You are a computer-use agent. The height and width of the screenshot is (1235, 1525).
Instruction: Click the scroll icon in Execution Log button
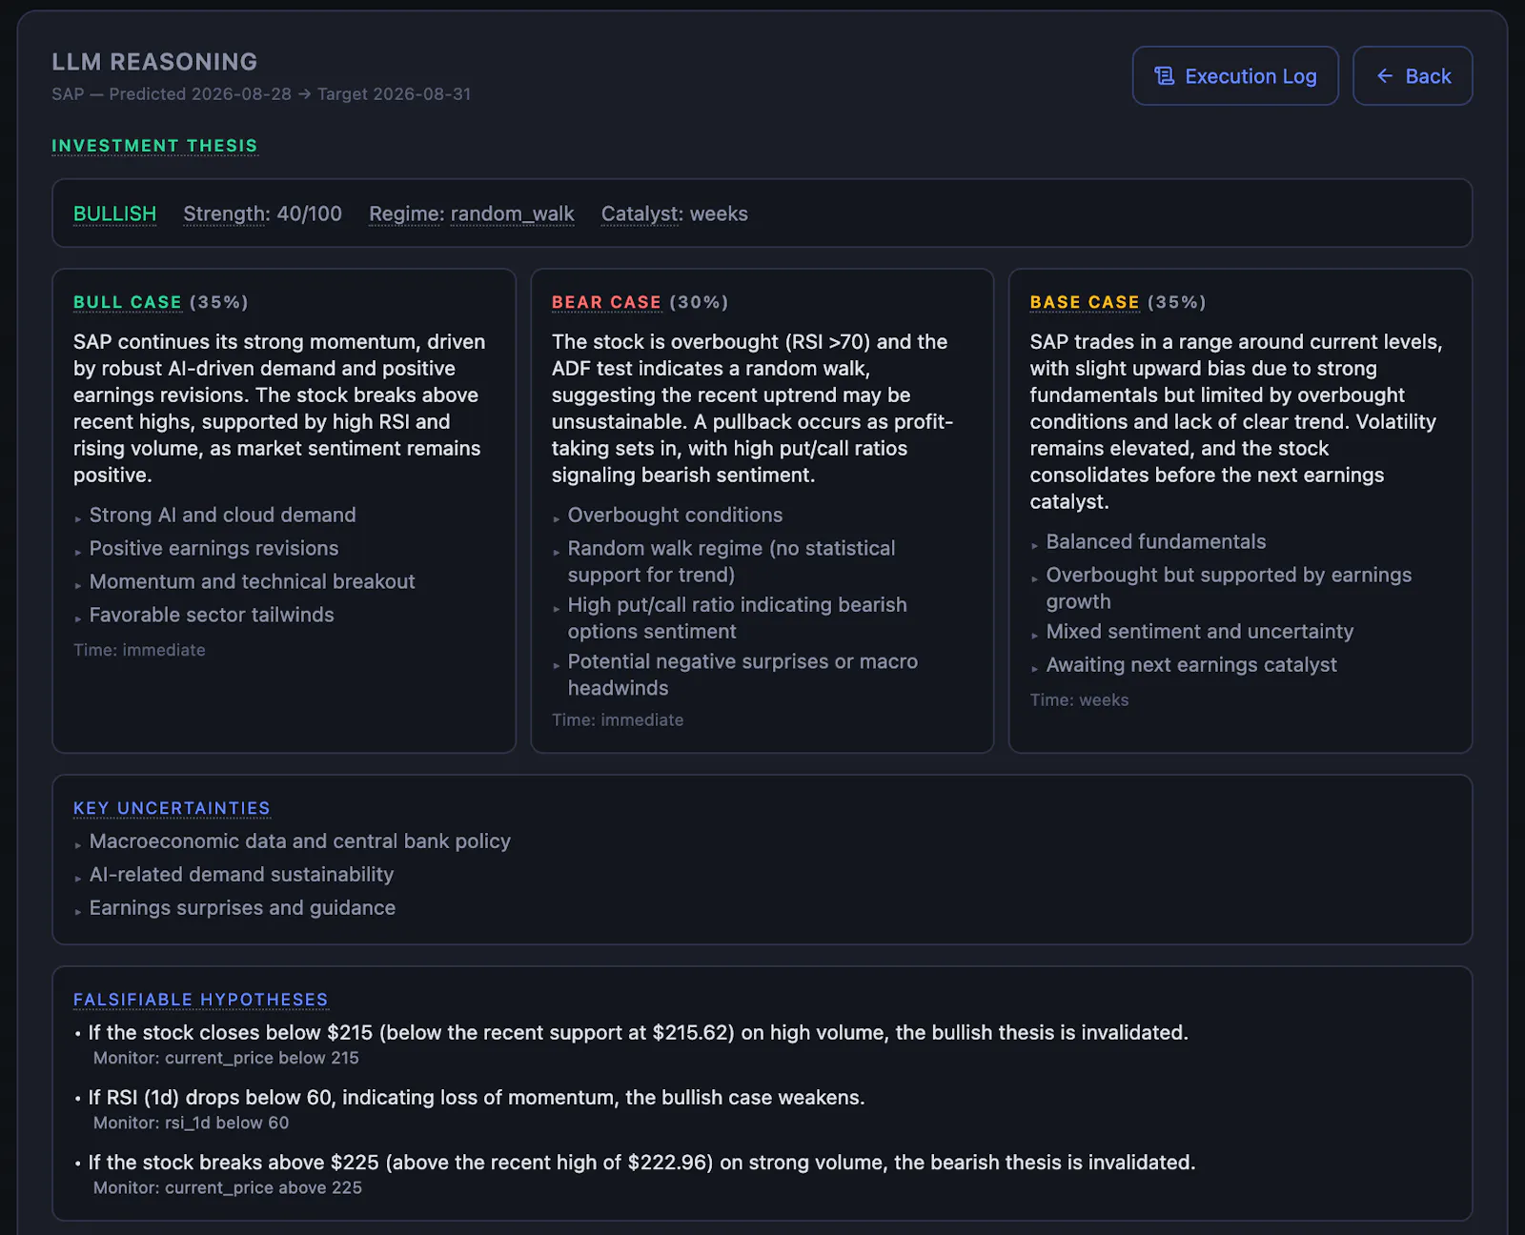(1165, 76)
